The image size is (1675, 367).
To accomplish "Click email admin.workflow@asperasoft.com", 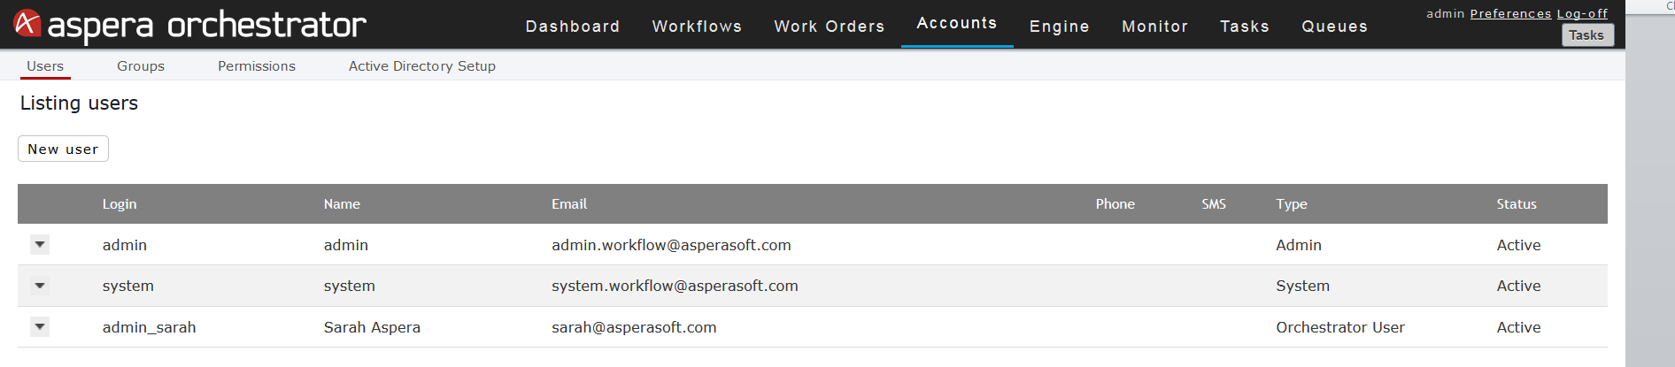I will click(671, 245).
